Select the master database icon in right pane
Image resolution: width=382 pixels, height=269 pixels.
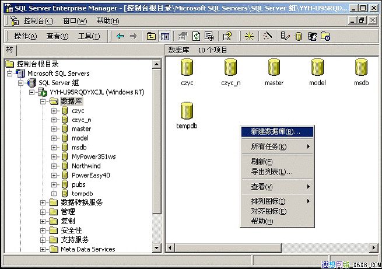click(x=274, y=67)
